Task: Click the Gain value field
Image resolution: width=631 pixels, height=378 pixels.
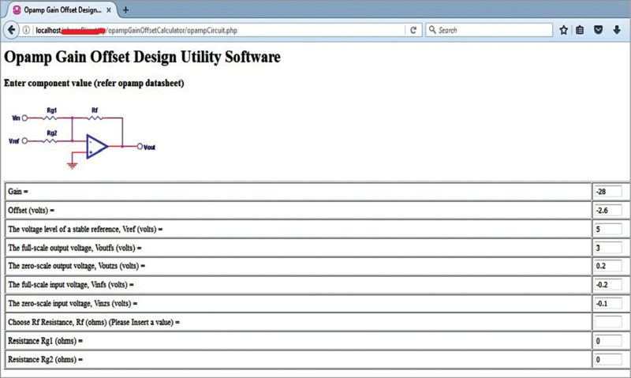Action: tap(607, 192)
